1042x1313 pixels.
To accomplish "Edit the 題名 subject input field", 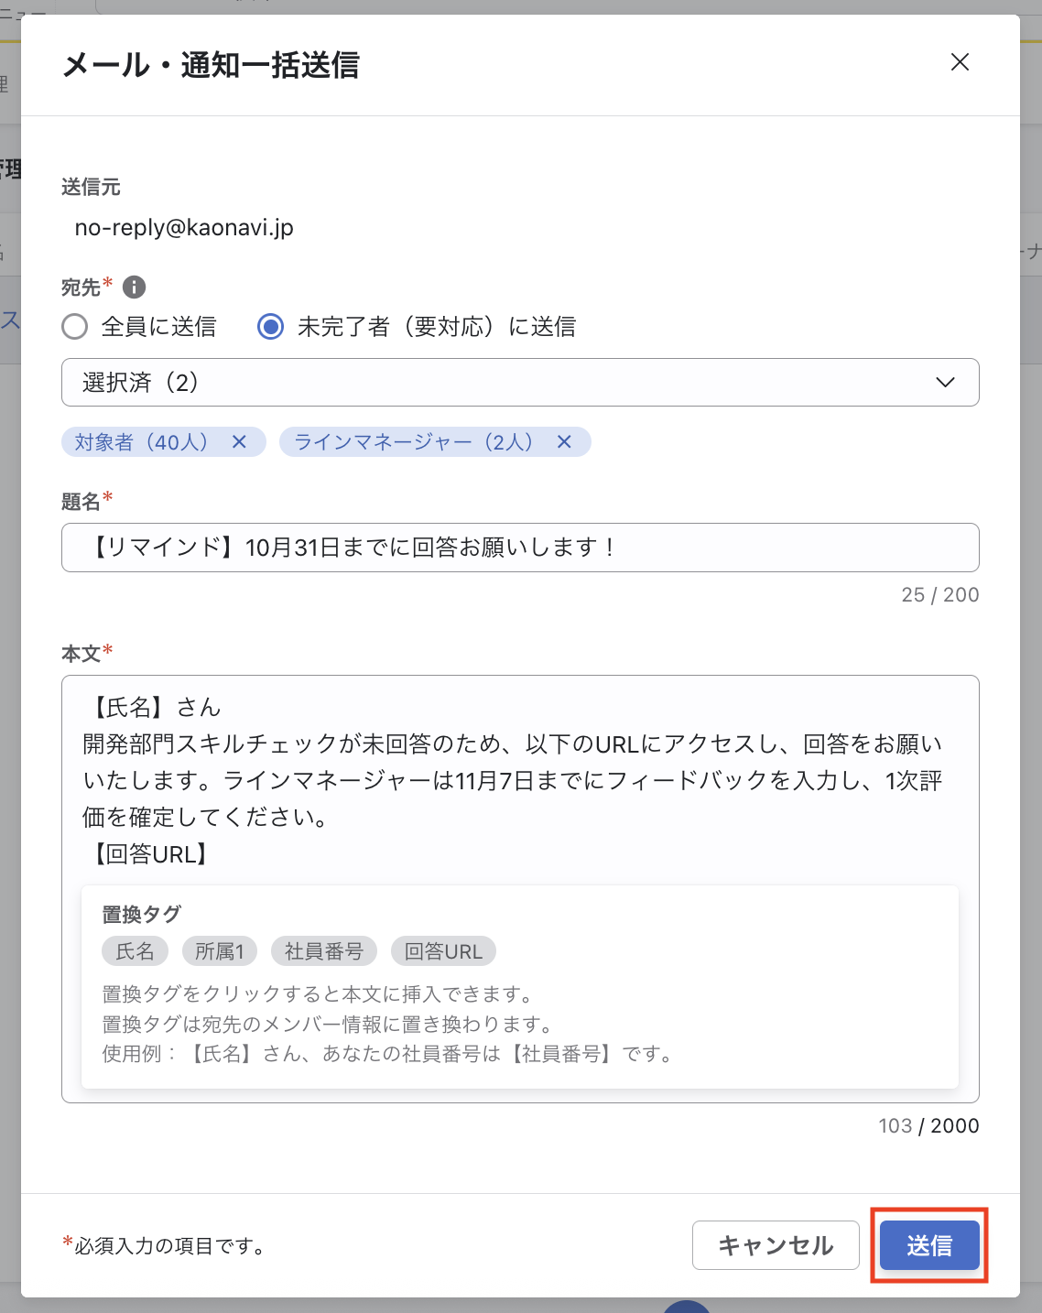I will [520, 547].
